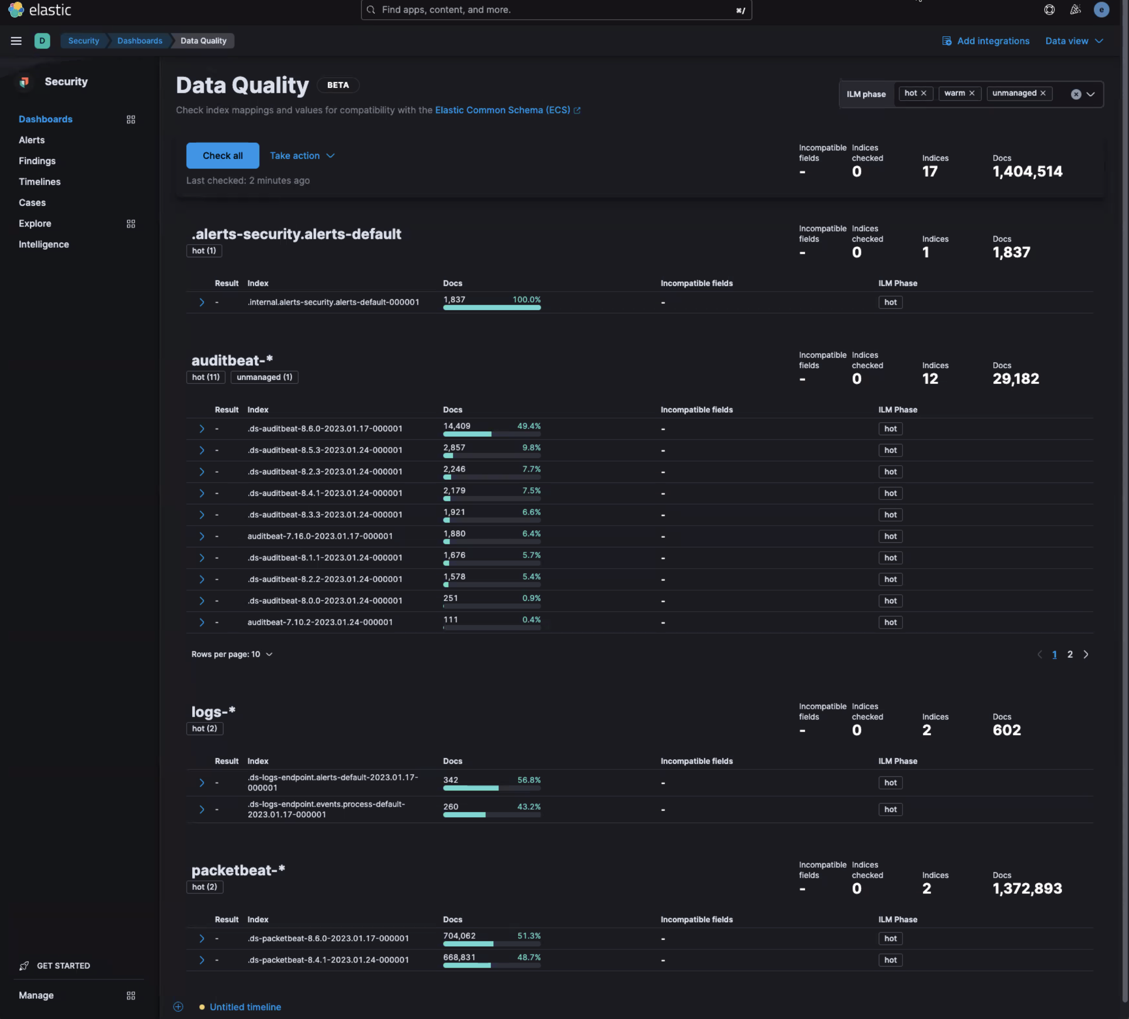Clear all ILM phase selections
1129x1019 pixels.
[1076, 94]
